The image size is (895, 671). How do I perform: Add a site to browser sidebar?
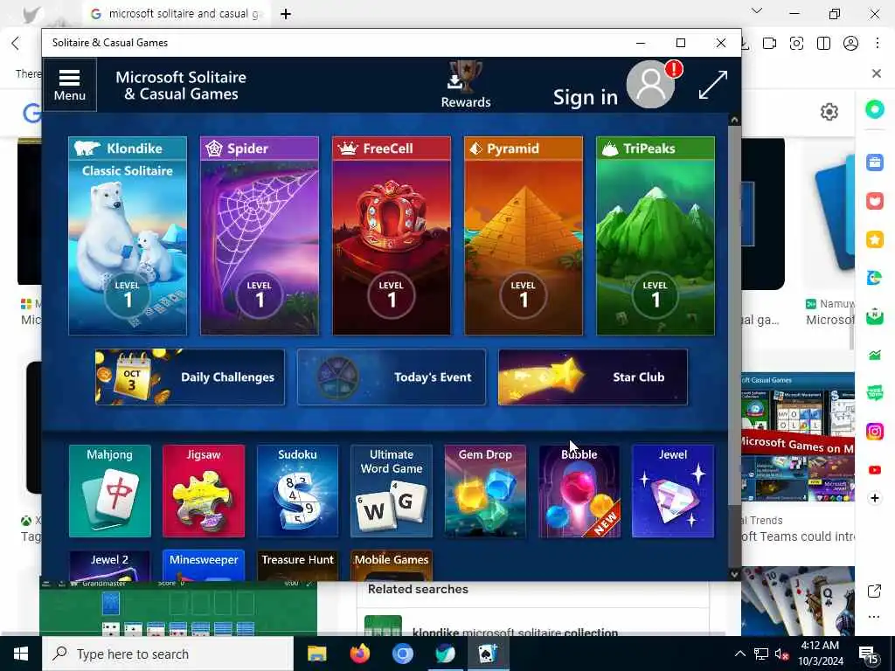click(874, 498)
